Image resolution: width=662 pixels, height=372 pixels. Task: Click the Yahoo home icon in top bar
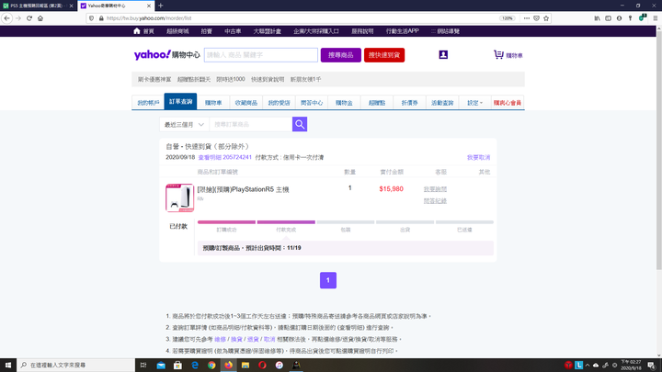[x=137, y=31]
